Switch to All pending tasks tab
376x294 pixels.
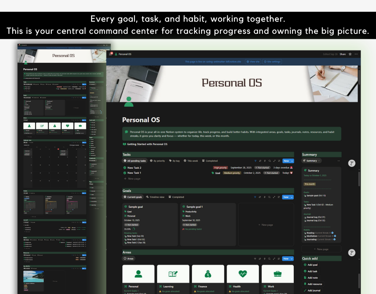click(135, 161)
